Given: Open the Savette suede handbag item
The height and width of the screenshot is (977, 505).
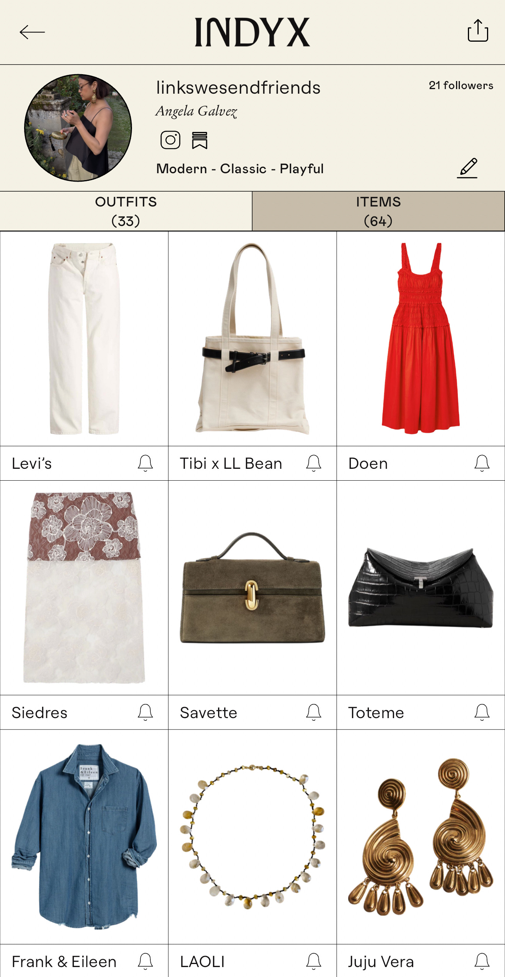Looking at the screenshot, I should click(x=252, y=588).
